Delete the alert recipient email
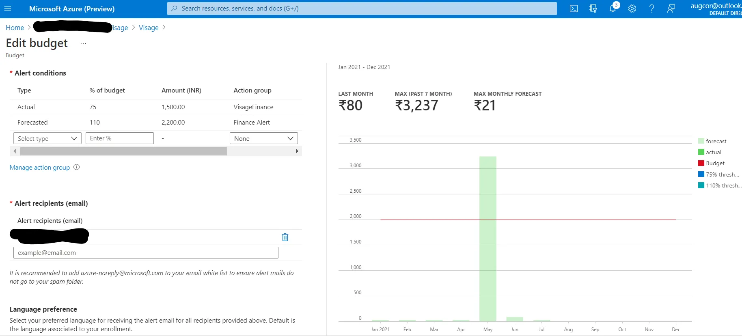This screenshot has height=336, width=742. (285, 237)
